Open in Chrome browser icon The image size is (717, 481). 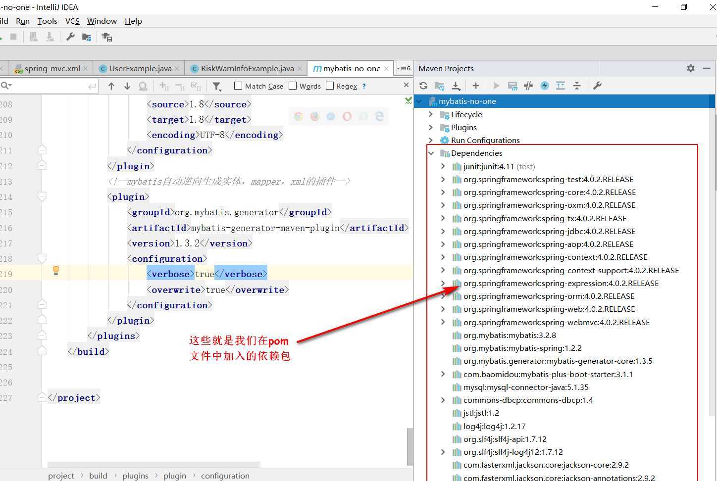(x=299, y=116)
